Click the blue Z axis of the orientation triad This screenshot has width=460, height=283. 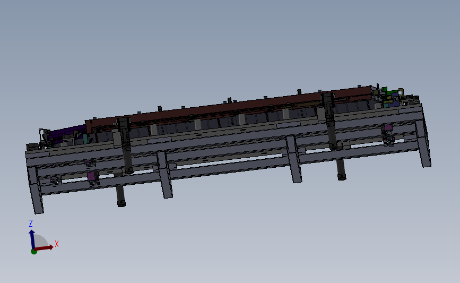[32, 239]
